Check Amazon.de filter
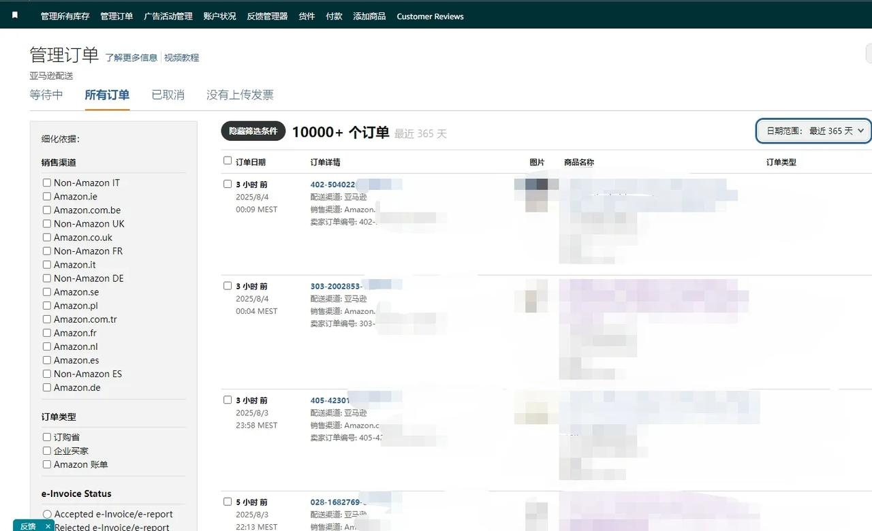 pos(47,387)
